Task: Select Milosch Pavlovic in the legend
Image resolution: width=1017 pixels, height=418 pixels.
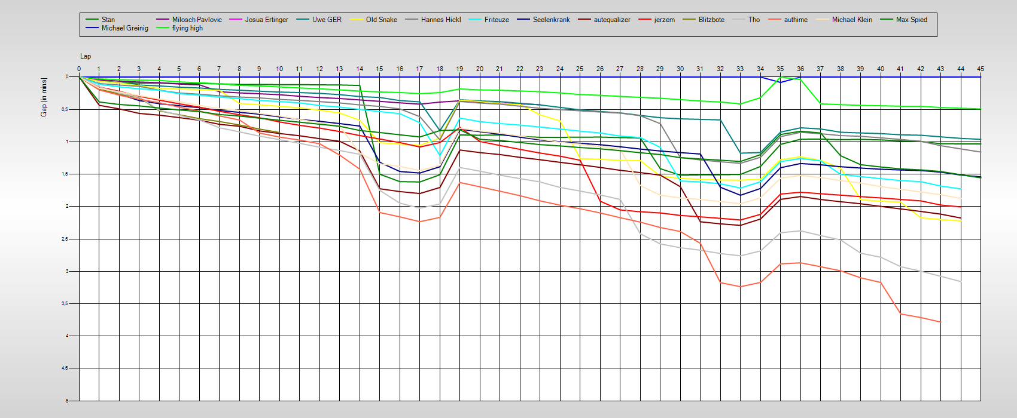Action: [x=197, y=20]
